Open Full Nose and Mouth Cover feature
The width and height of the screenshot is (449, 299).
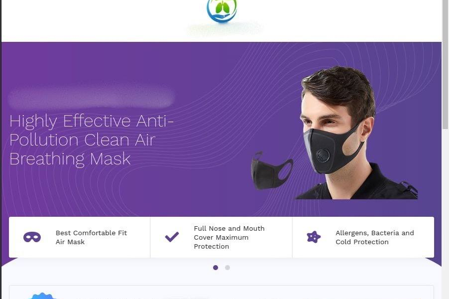click(221, 237)
